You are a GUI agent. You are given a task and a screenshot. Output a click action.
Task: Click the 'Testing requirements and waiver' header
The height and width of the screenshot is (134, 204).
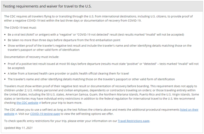click(x=47, y=6)
